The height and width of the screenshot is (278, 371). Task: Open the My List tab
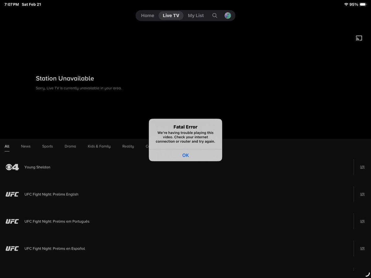(x=196, y=15)
